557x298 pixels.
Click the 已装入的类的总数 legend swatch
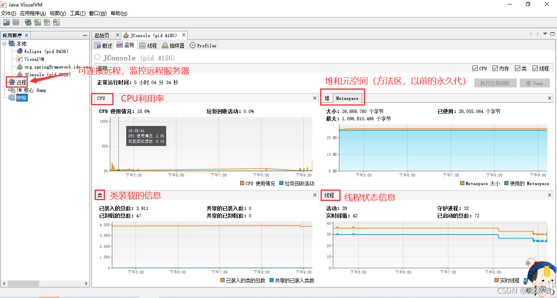223,280
